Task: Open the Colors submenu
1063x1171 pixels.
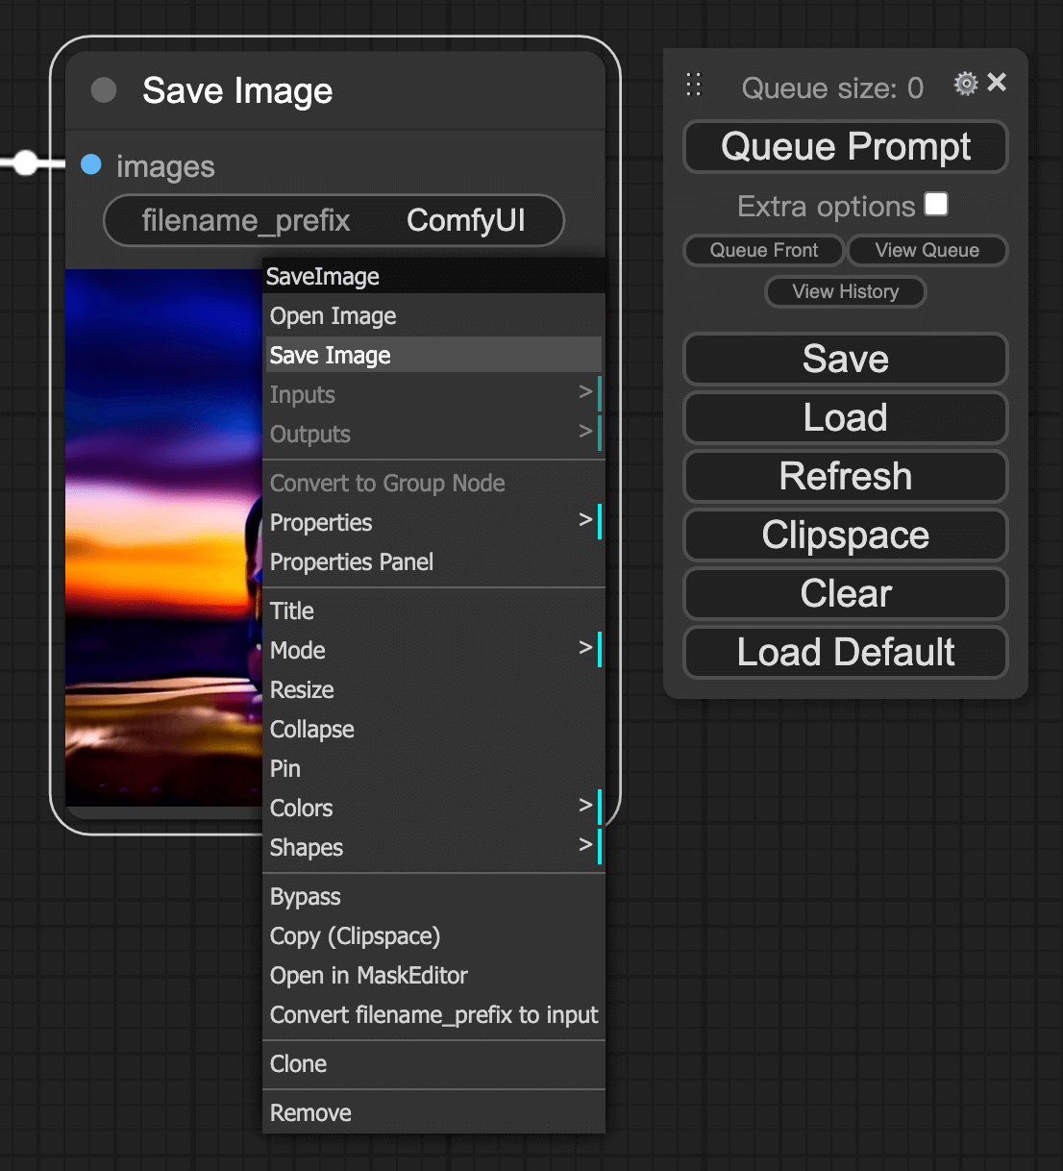Action: pos(433,808)
